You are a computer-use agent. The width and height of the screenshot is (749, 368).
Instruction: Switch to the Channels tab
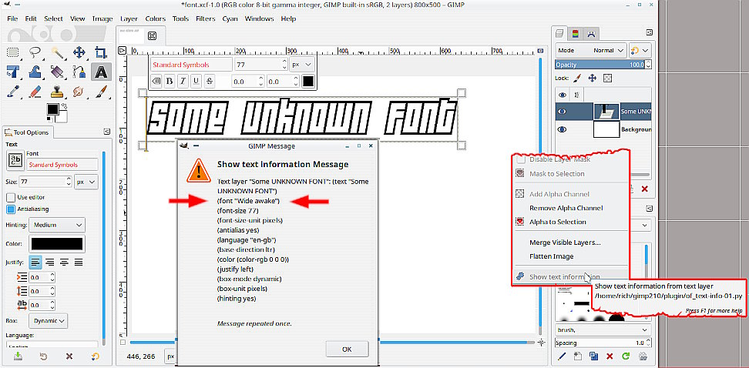pyautogui.click(x=575, y=33)
